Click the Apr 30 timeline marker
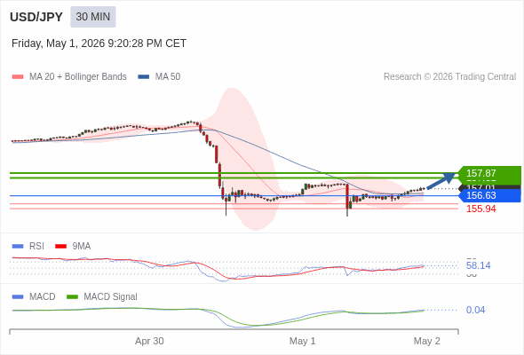 pyautogui.click(x=149, y=342)
